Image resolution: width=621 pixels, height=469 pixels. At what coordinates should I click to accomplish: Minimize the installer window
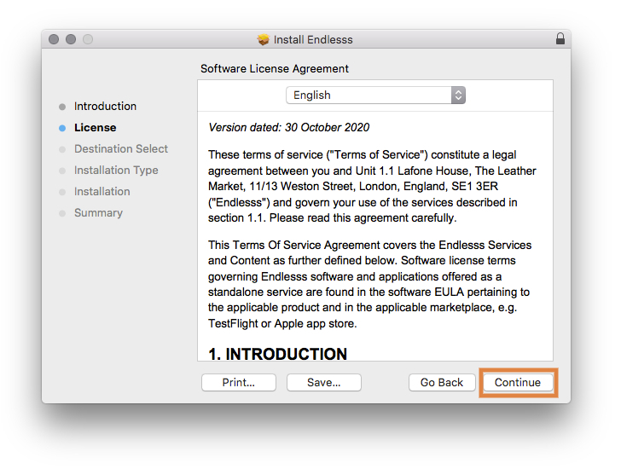(71, 39)
